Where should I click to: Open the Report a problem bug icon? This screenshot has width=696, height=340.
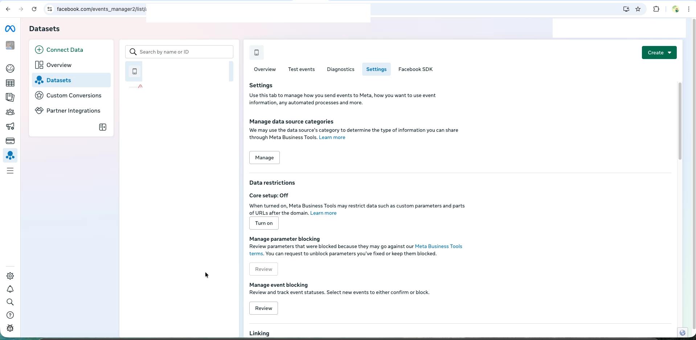tap(10, 328)
